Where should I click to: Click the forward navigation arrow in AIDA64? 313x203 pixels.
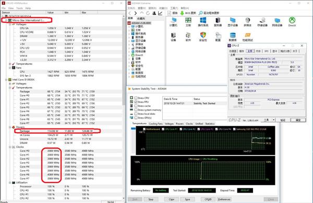tap(136, 13)
